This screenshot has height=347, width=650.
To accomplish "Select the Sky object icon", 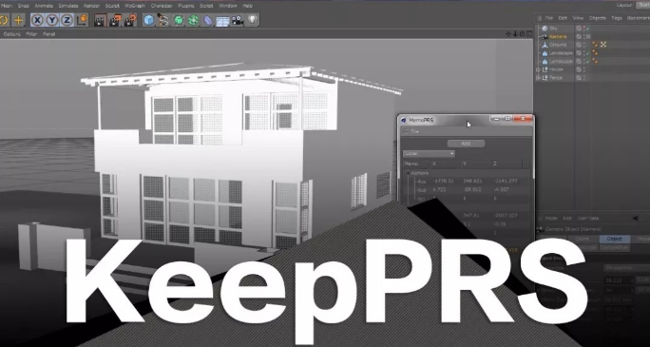I will [x=545, y=29].
